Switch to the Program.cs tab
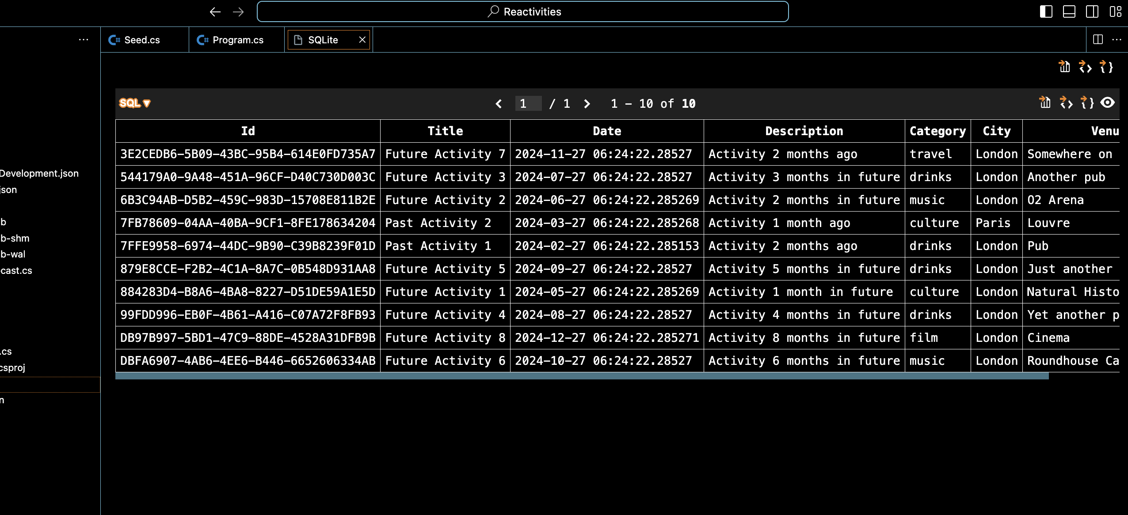This screenshot has width=1128, height=515. [237, 40]
